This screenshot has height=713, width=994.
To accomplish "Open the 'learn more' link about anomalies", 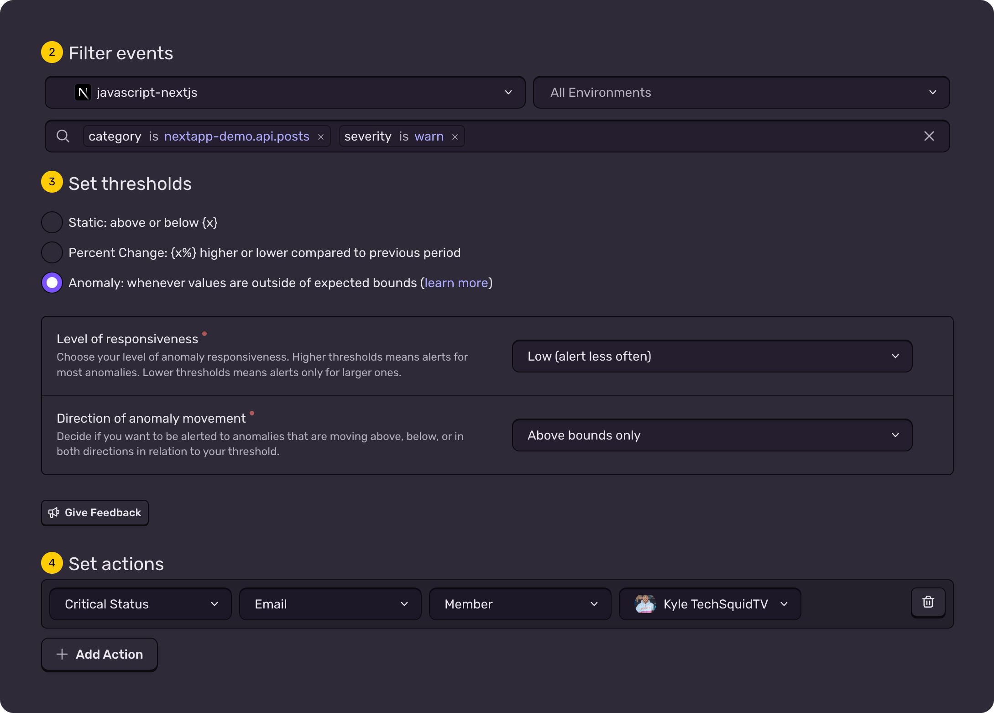I will (x=456, y=283).
